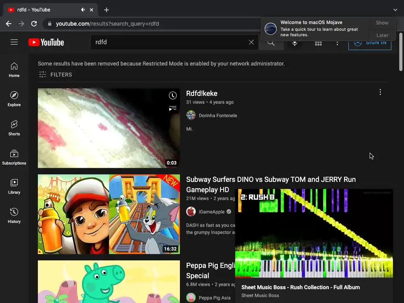Click Dorinha Fontenele channel avatar
Screen dimensions: 404x303
pos(191,115)
